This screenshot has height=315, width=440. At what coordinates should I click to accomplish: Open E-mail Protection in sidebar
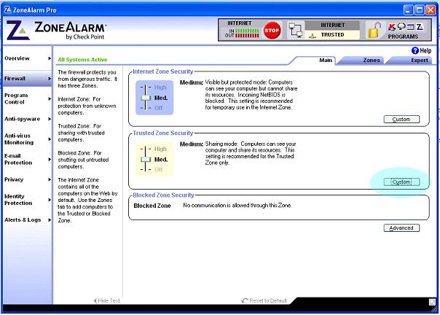point(18,160)
